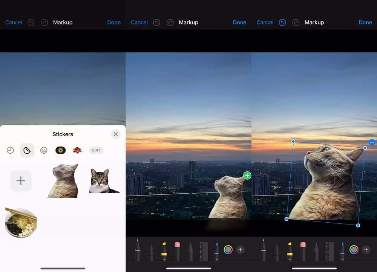The width and height of the screenshot is (377, 272).
Task: Undo action in the left Stickers screen
Action: (x=31, y=22)
